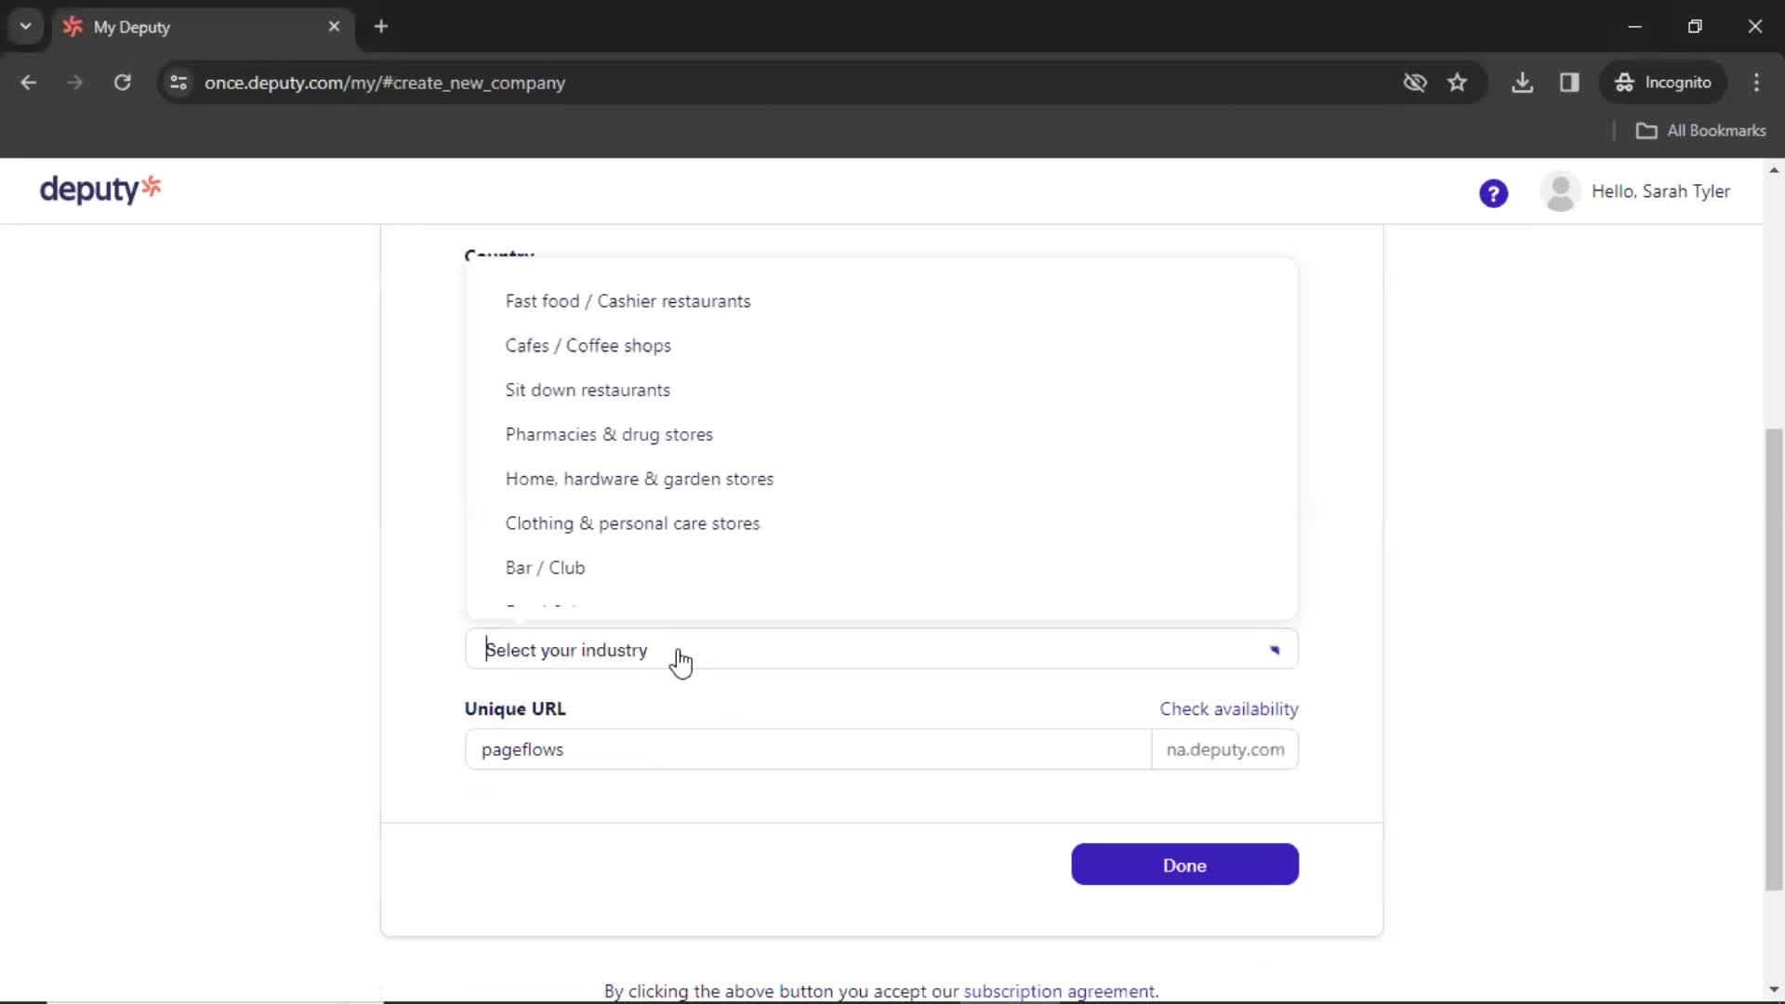Click the Done button
1785x1004 pixels.
1183,865
